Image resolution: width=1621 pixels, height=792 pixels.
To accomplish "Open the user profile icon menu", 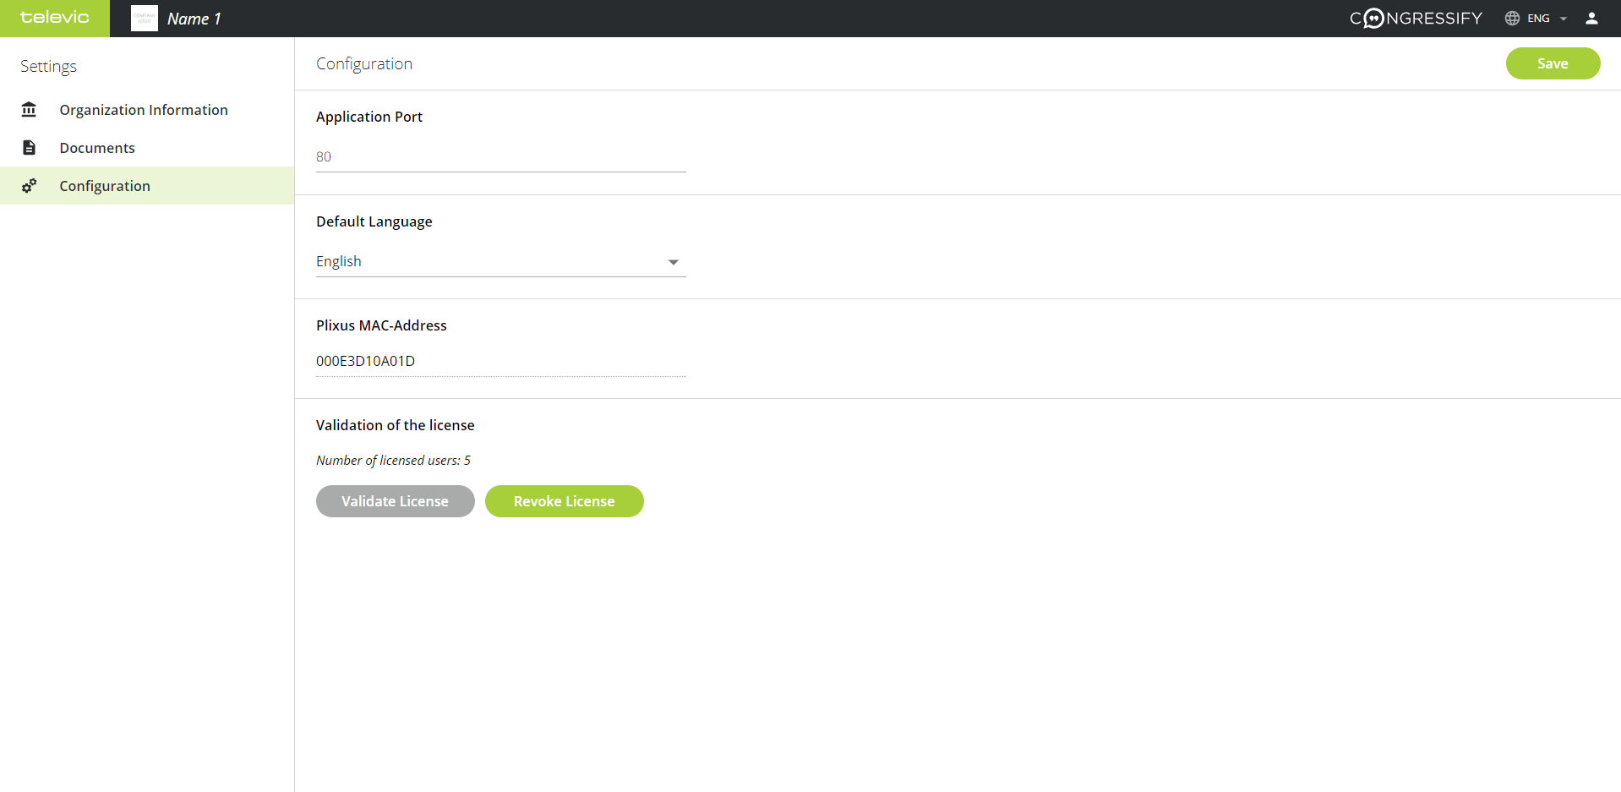I will click(x=1591, y=19).
